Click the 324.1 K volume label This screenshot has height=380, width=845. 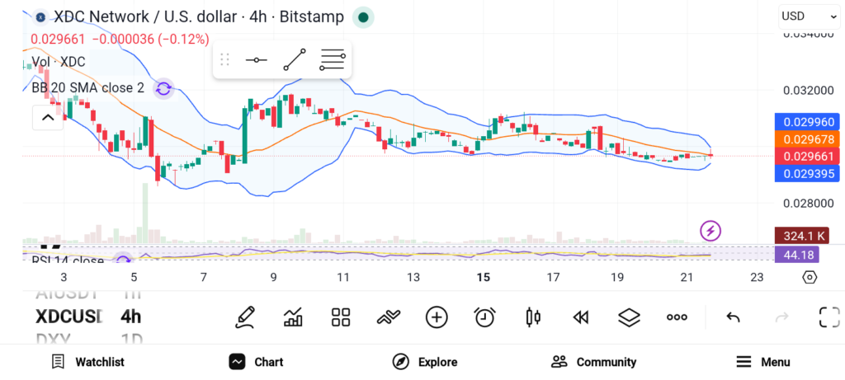click(801, 236)
